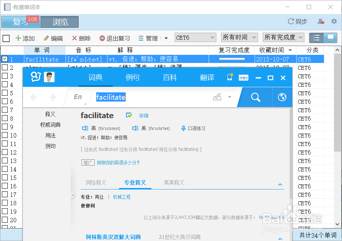The height and width of the screenshot is (241, 342).
Task: Check the row 5 checkbox
Action: tap(5, 93)
